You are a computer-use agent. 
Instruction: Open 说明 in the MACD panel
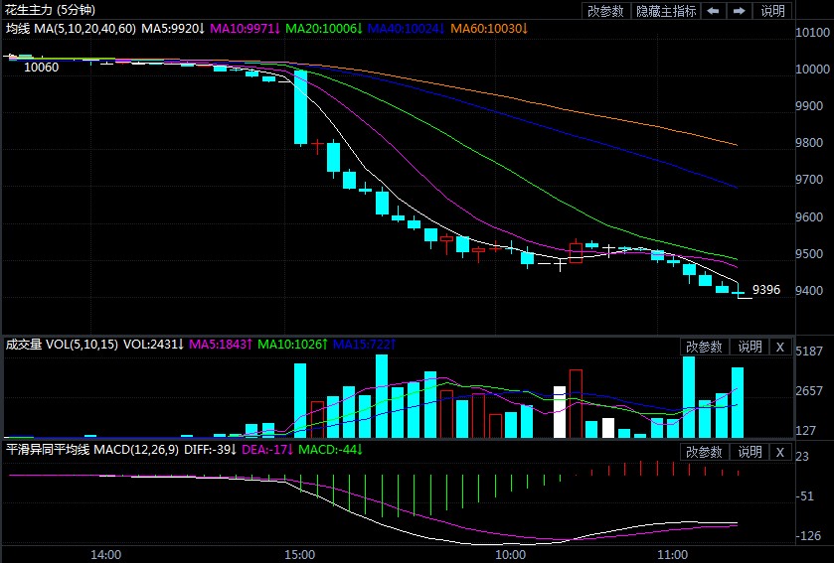point(750,452)
